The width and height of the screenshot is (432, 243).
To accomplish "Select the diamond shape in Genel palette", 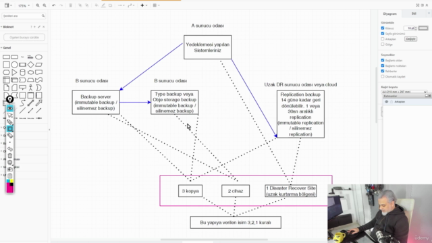I will coord(30,65).
